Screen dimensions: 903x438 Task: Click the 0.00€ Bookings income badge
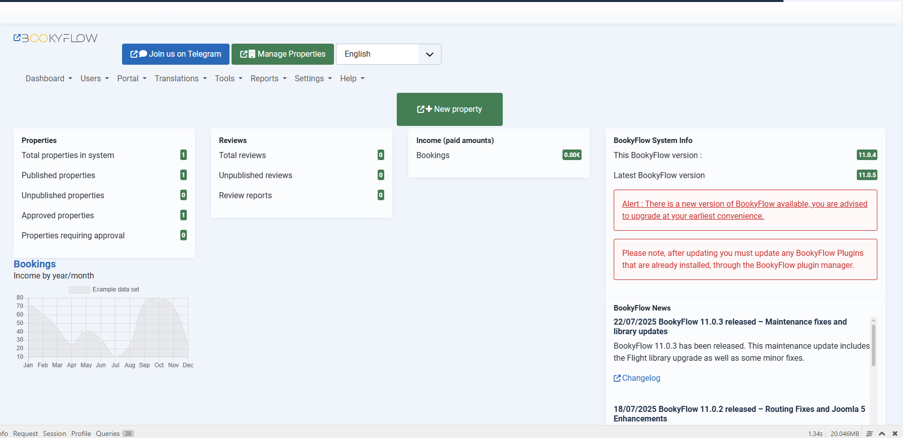coord(572,155)
